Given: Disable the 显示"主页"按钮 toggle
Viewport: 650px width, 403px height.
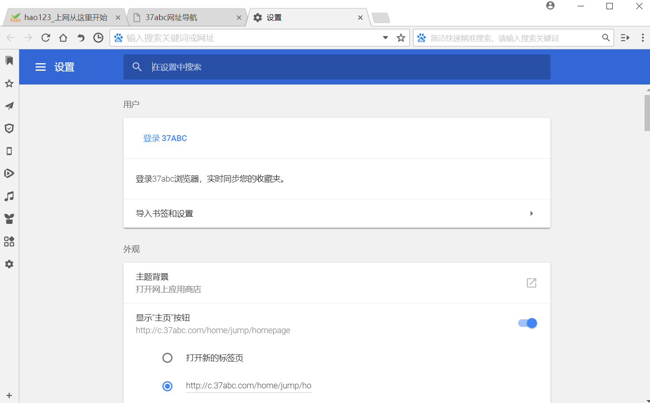Looking at the screenshot, I should [527, 323].
